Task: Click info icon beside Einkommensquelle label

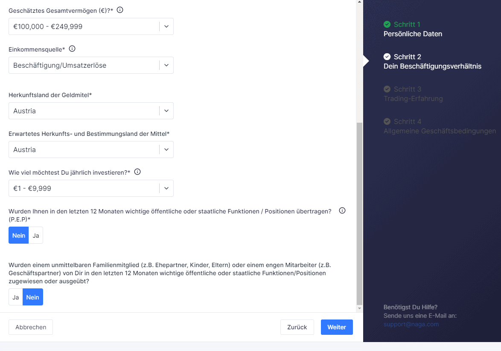Action: [x=72, y=49]
